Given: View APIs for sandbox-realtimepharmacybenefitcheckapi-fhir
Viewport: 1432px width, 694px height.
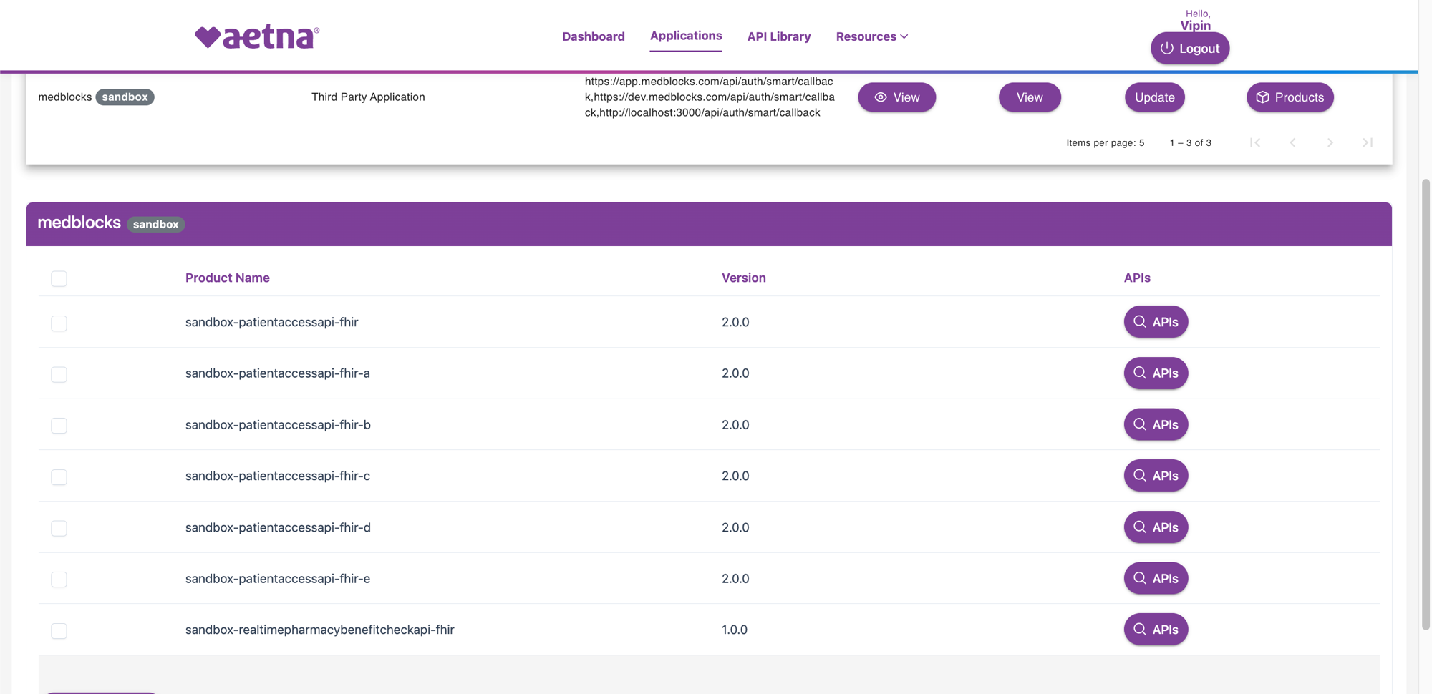Looking at the screenshot, I should pos(1156,630).
